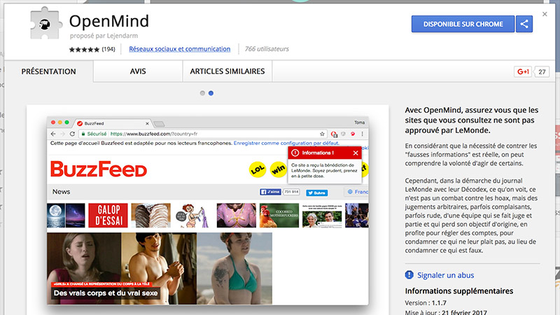Close the extension details dialog

[545, 14]
